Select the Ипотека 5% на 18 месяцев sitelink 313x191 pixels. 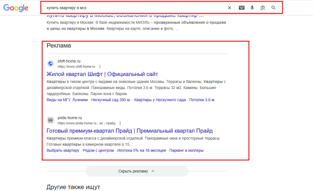[141, 151]
